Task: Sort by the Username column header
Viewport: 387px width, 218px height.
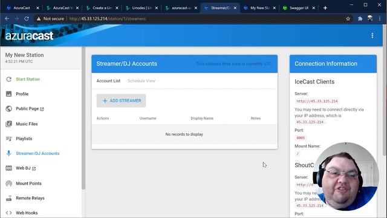Action: [148, 119]
